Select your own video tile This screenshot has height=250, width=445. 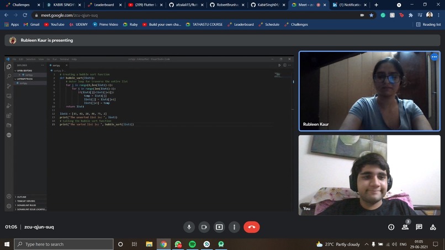[369, 175]
